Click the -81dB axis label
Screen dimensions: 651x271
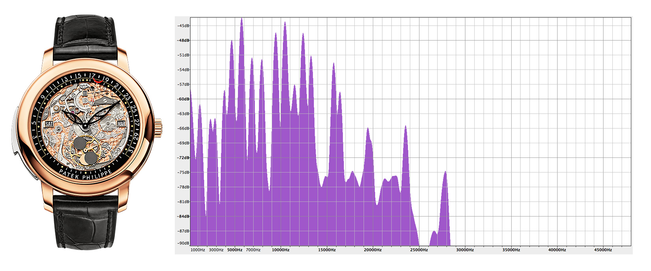pyautogui.click(x=183, y=202)
